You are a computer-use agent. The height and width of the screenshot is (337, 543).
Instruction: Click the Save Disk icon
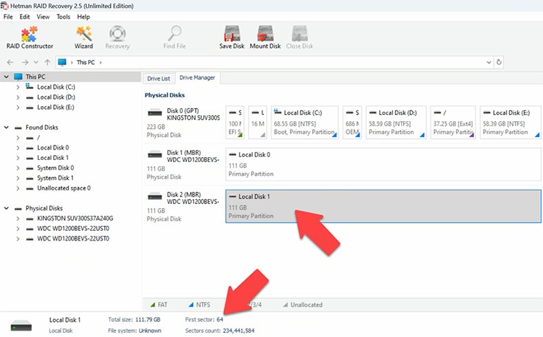tap(232, 37)
